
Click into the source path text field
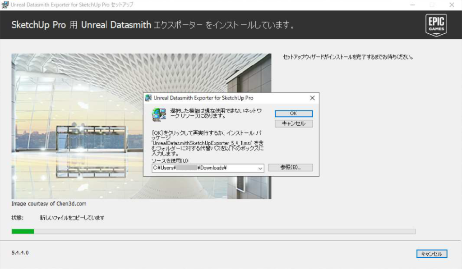(x=203, y=168)
